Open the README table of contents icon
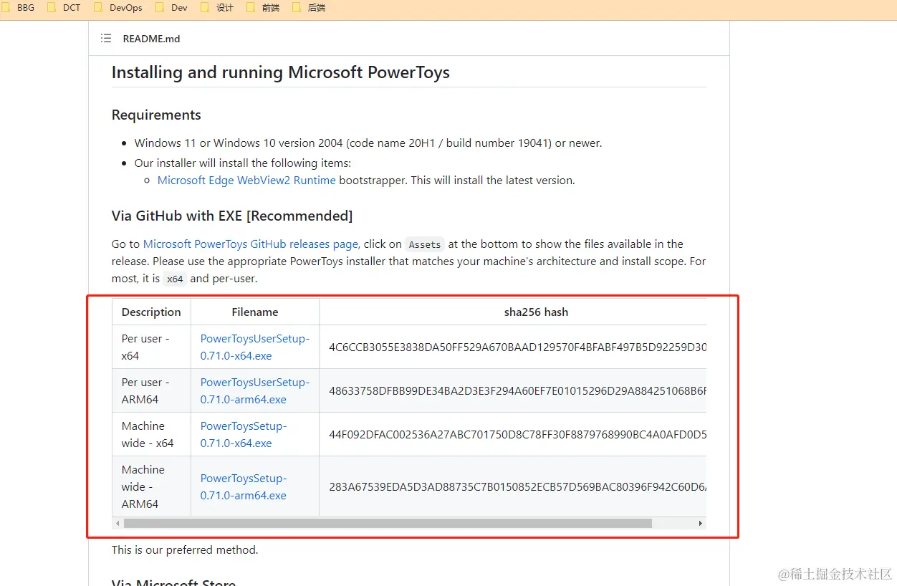The width and height of the screenshot is (897, 586). (106, 39)
